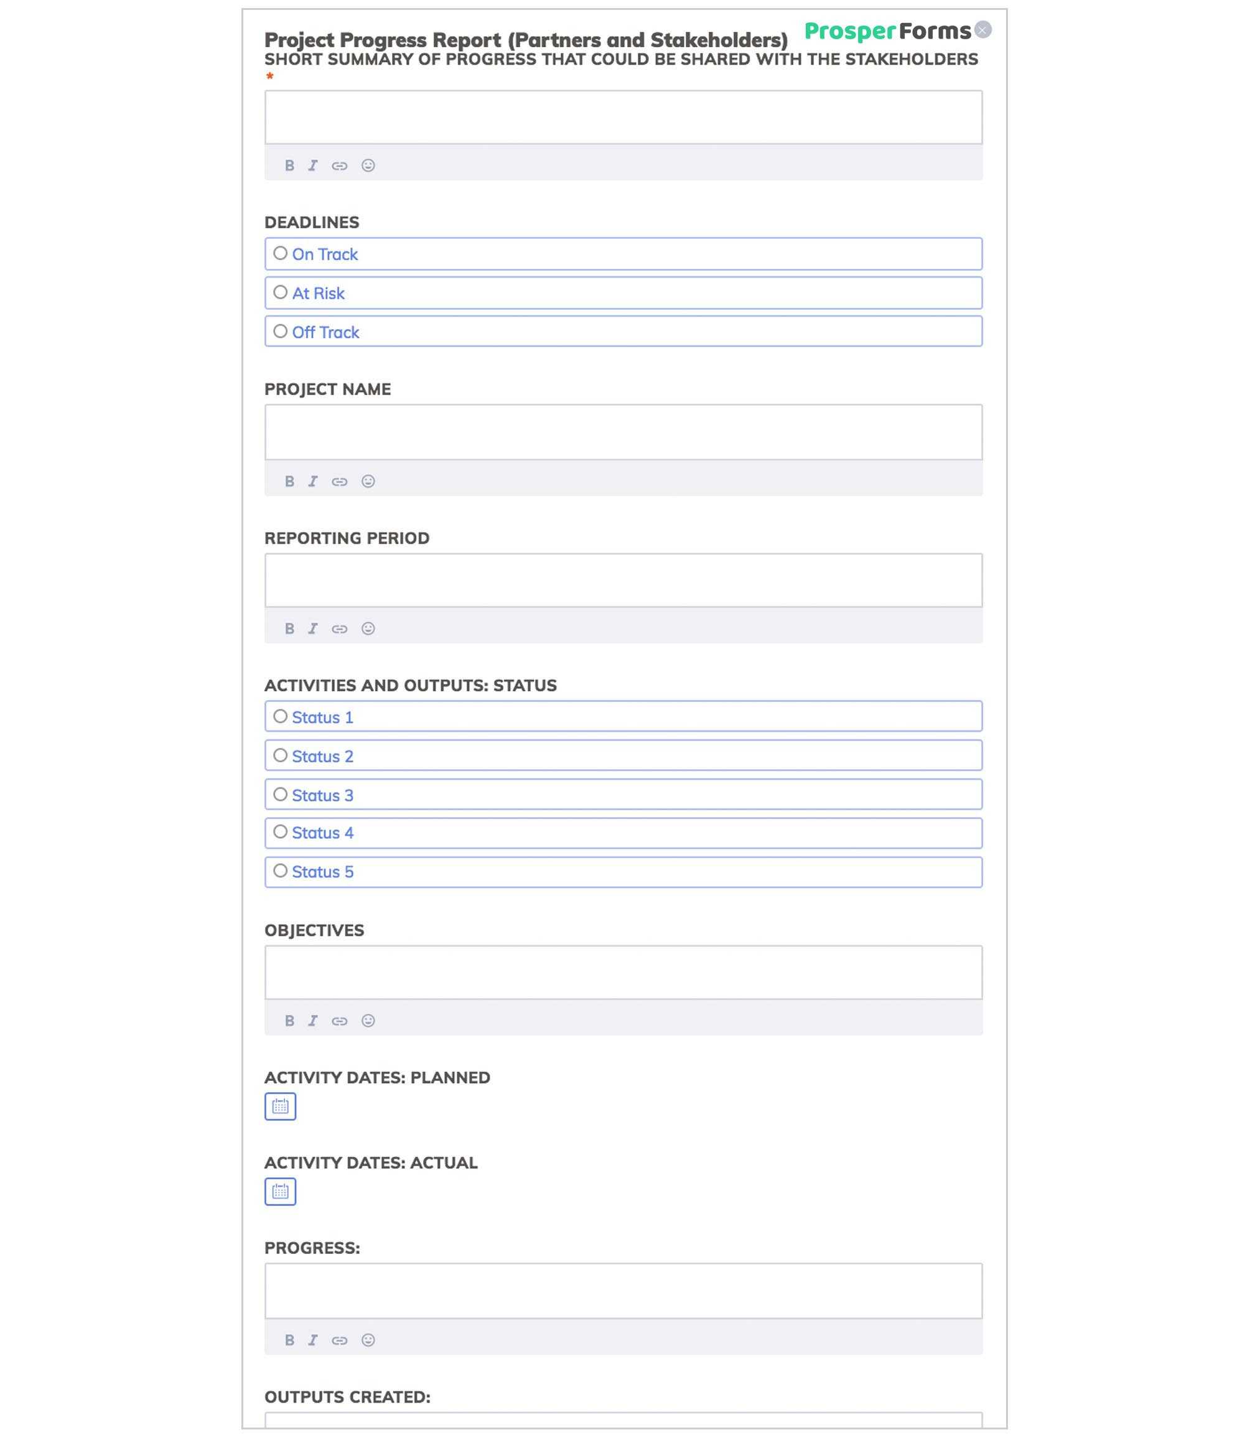Click the Link icon in Progress field
Screen dimensions: 1250x1440
pos(340,1340)
